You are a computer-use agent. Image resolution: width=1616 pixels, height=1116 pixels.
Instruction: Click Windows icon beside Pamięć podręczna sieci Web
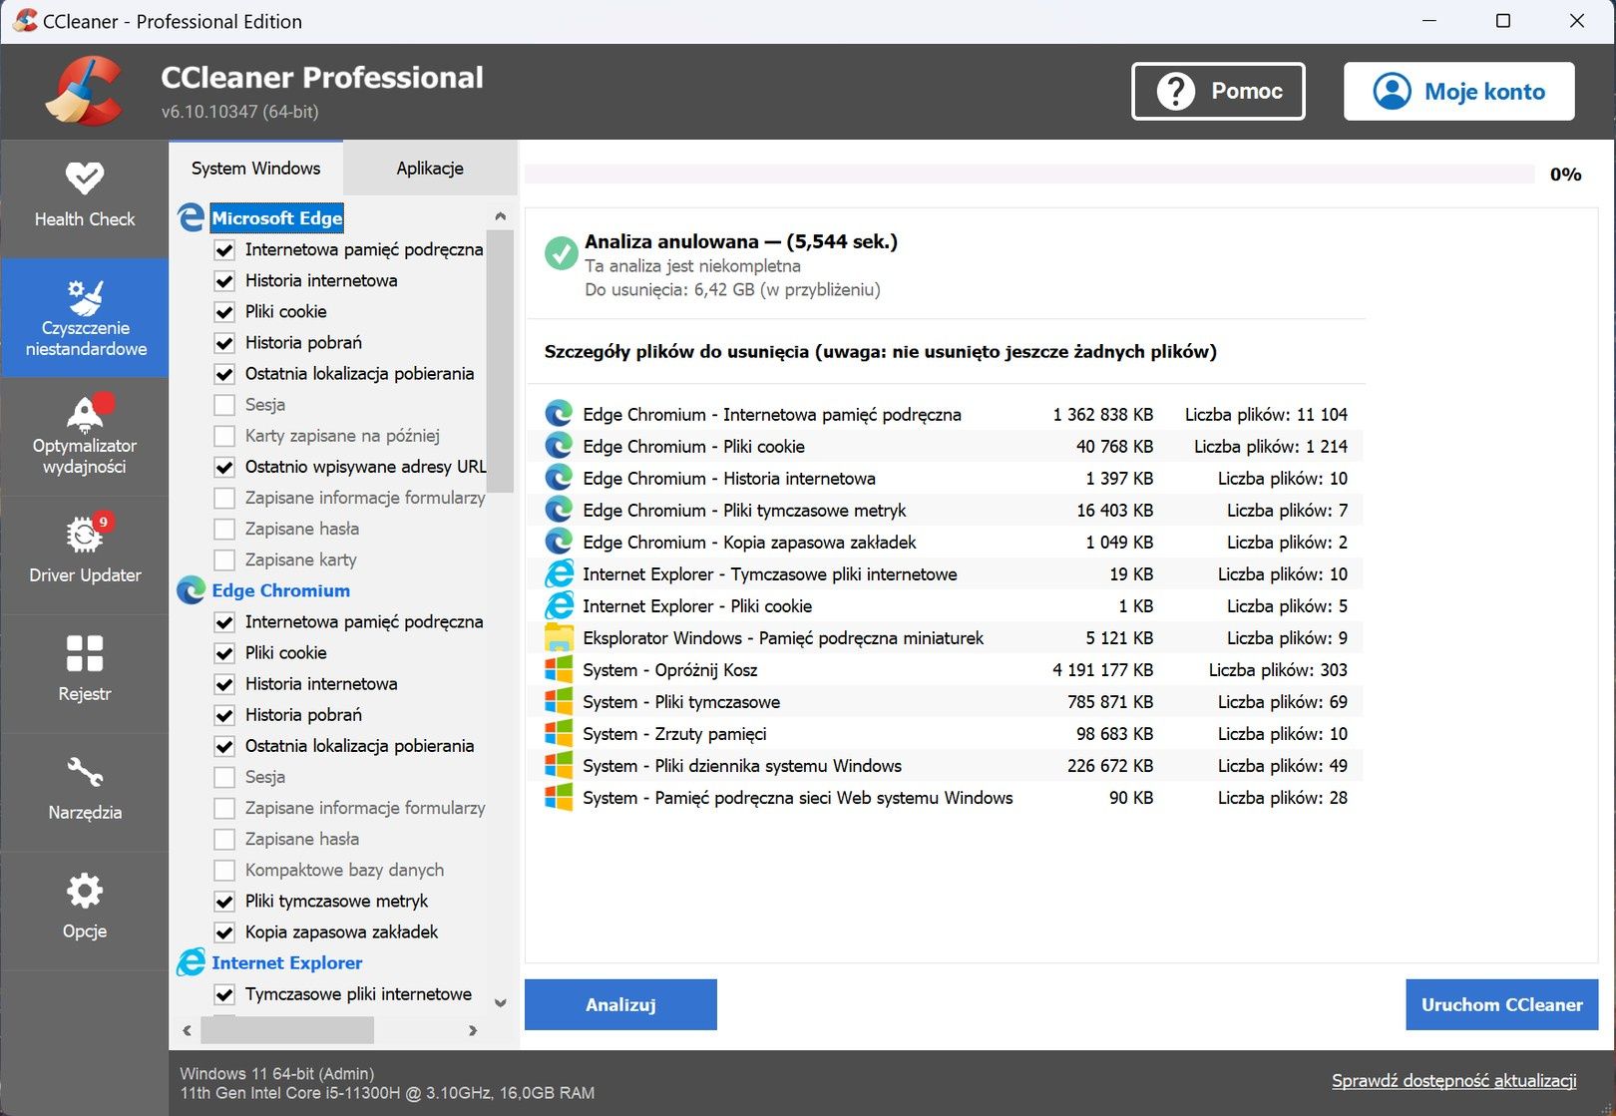coord(559,797)
